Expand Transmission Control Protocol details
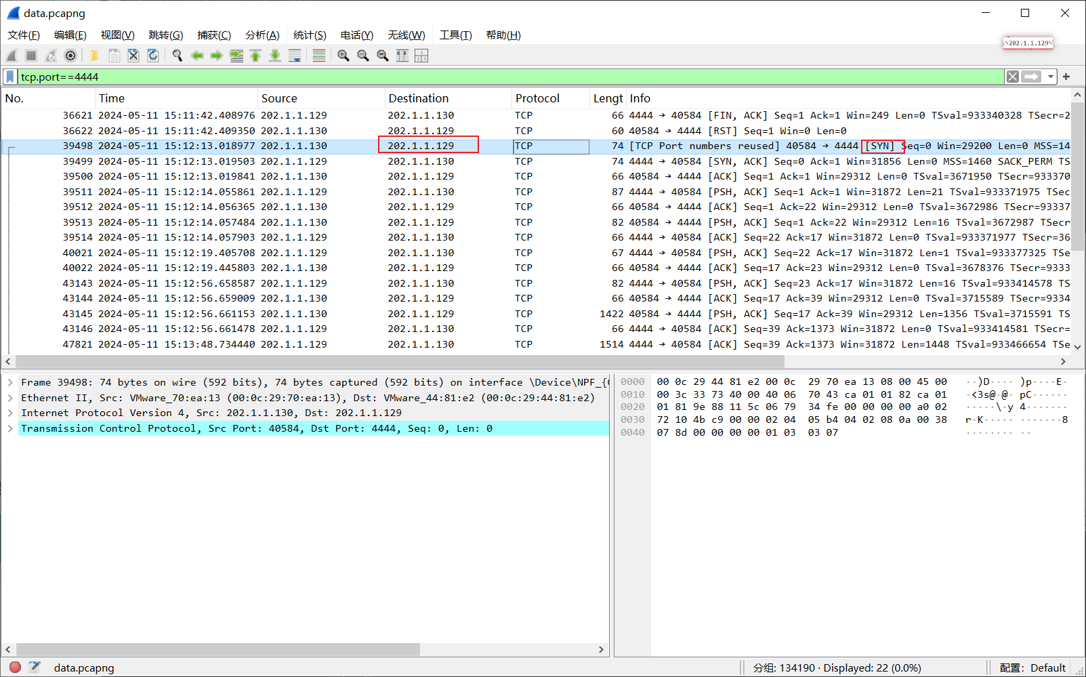1086x677 pixels. (10, 428)
